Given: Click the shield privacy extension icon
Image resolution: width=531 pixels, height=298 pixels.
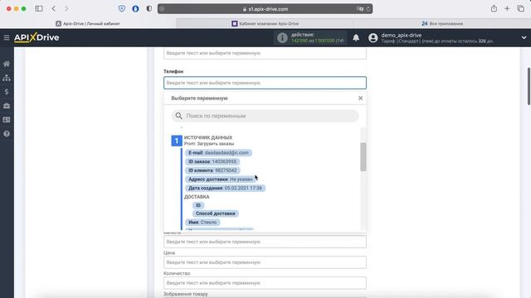Looking at the screenshot, I should 122,9.
